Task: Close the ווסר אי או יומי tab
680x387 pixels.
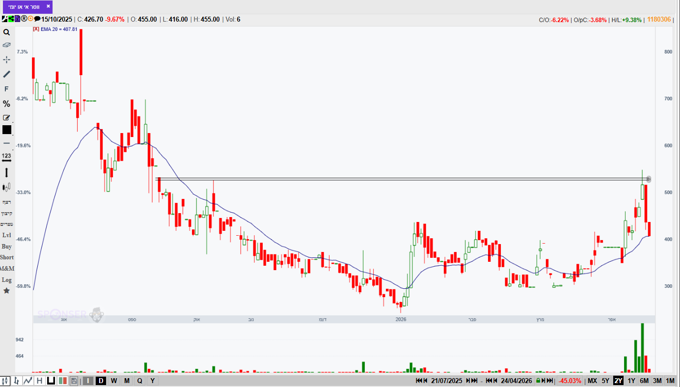Action: click(x=48, y=6)
